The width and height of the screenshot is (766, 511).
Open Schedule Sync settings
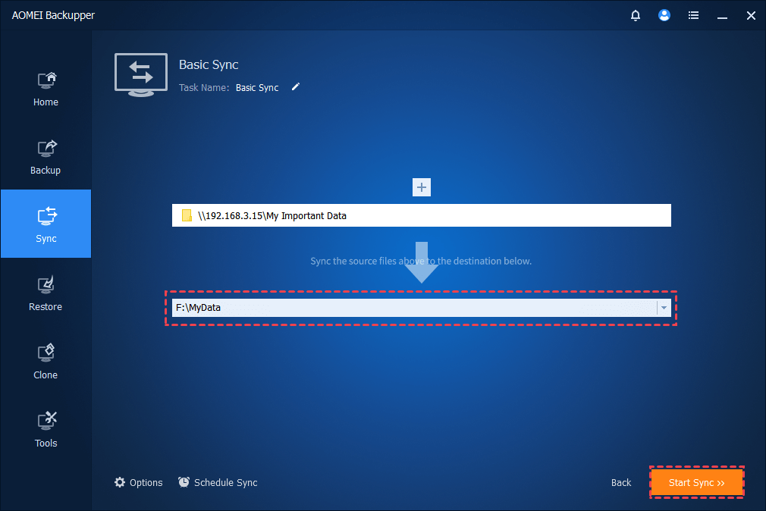coord(218,483)
